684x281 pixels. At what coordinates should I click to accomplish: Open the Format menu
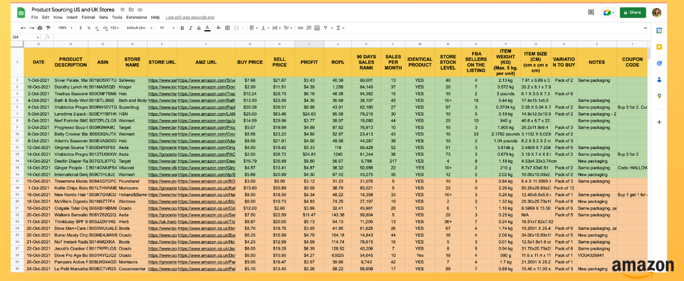point(88,18)
